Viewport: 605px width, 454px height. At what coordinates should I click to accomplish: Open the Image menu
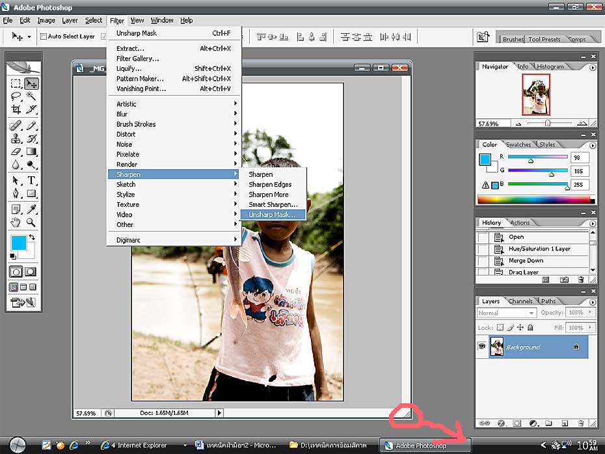(x=46, y=20)
